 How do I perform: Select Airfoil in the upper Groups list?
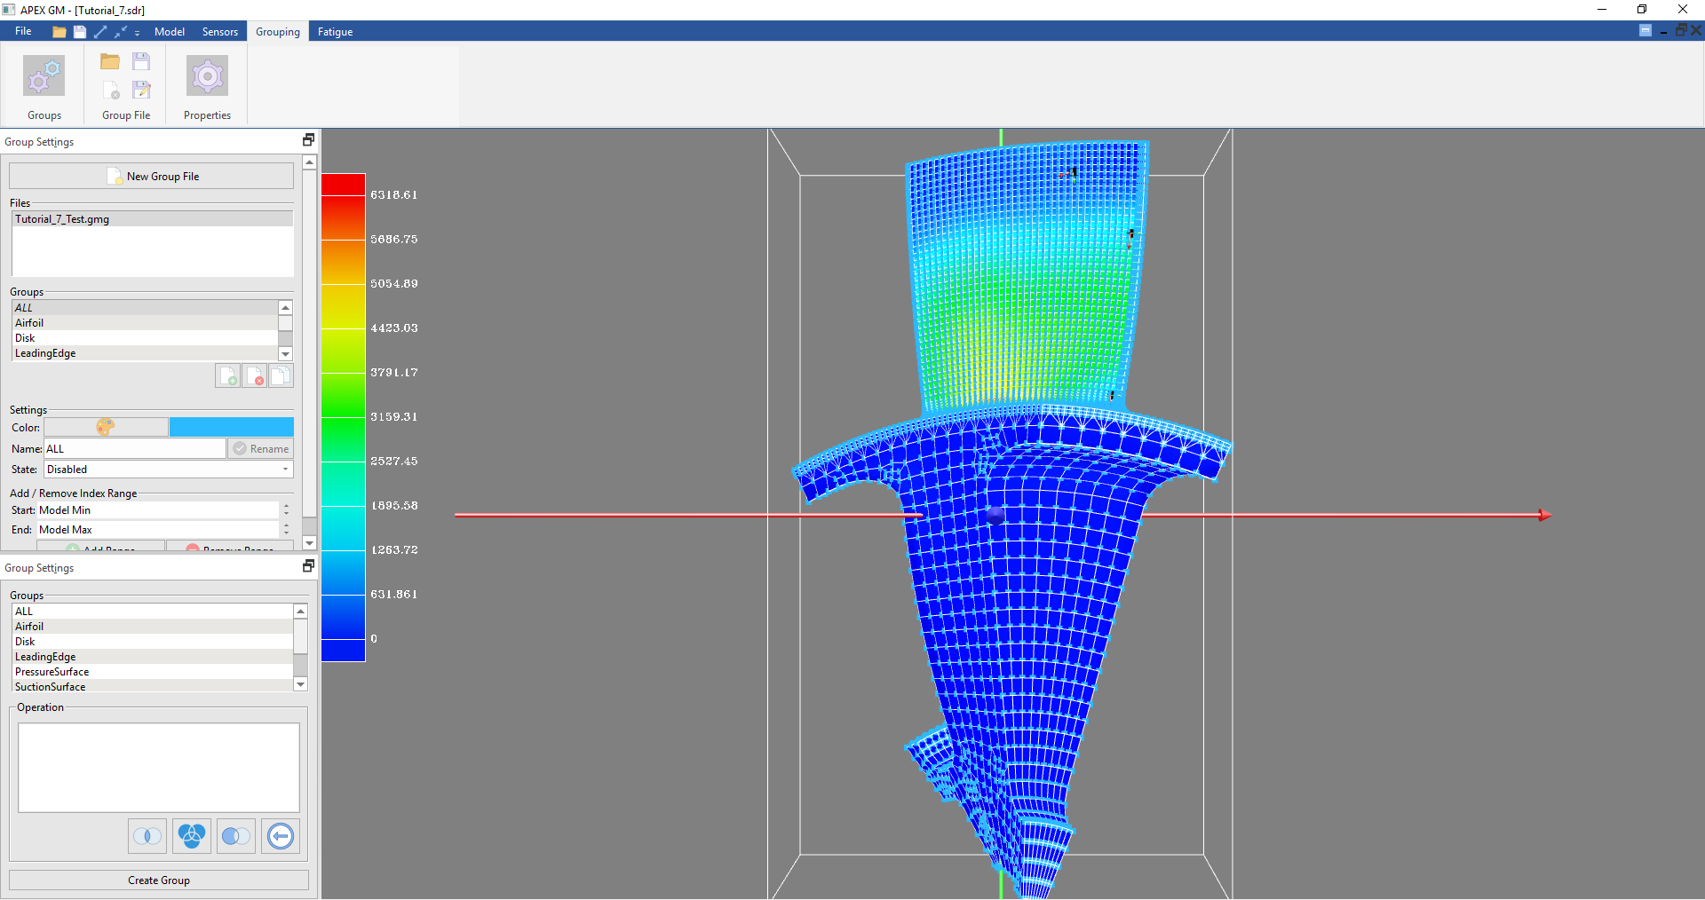coord(146,323)
